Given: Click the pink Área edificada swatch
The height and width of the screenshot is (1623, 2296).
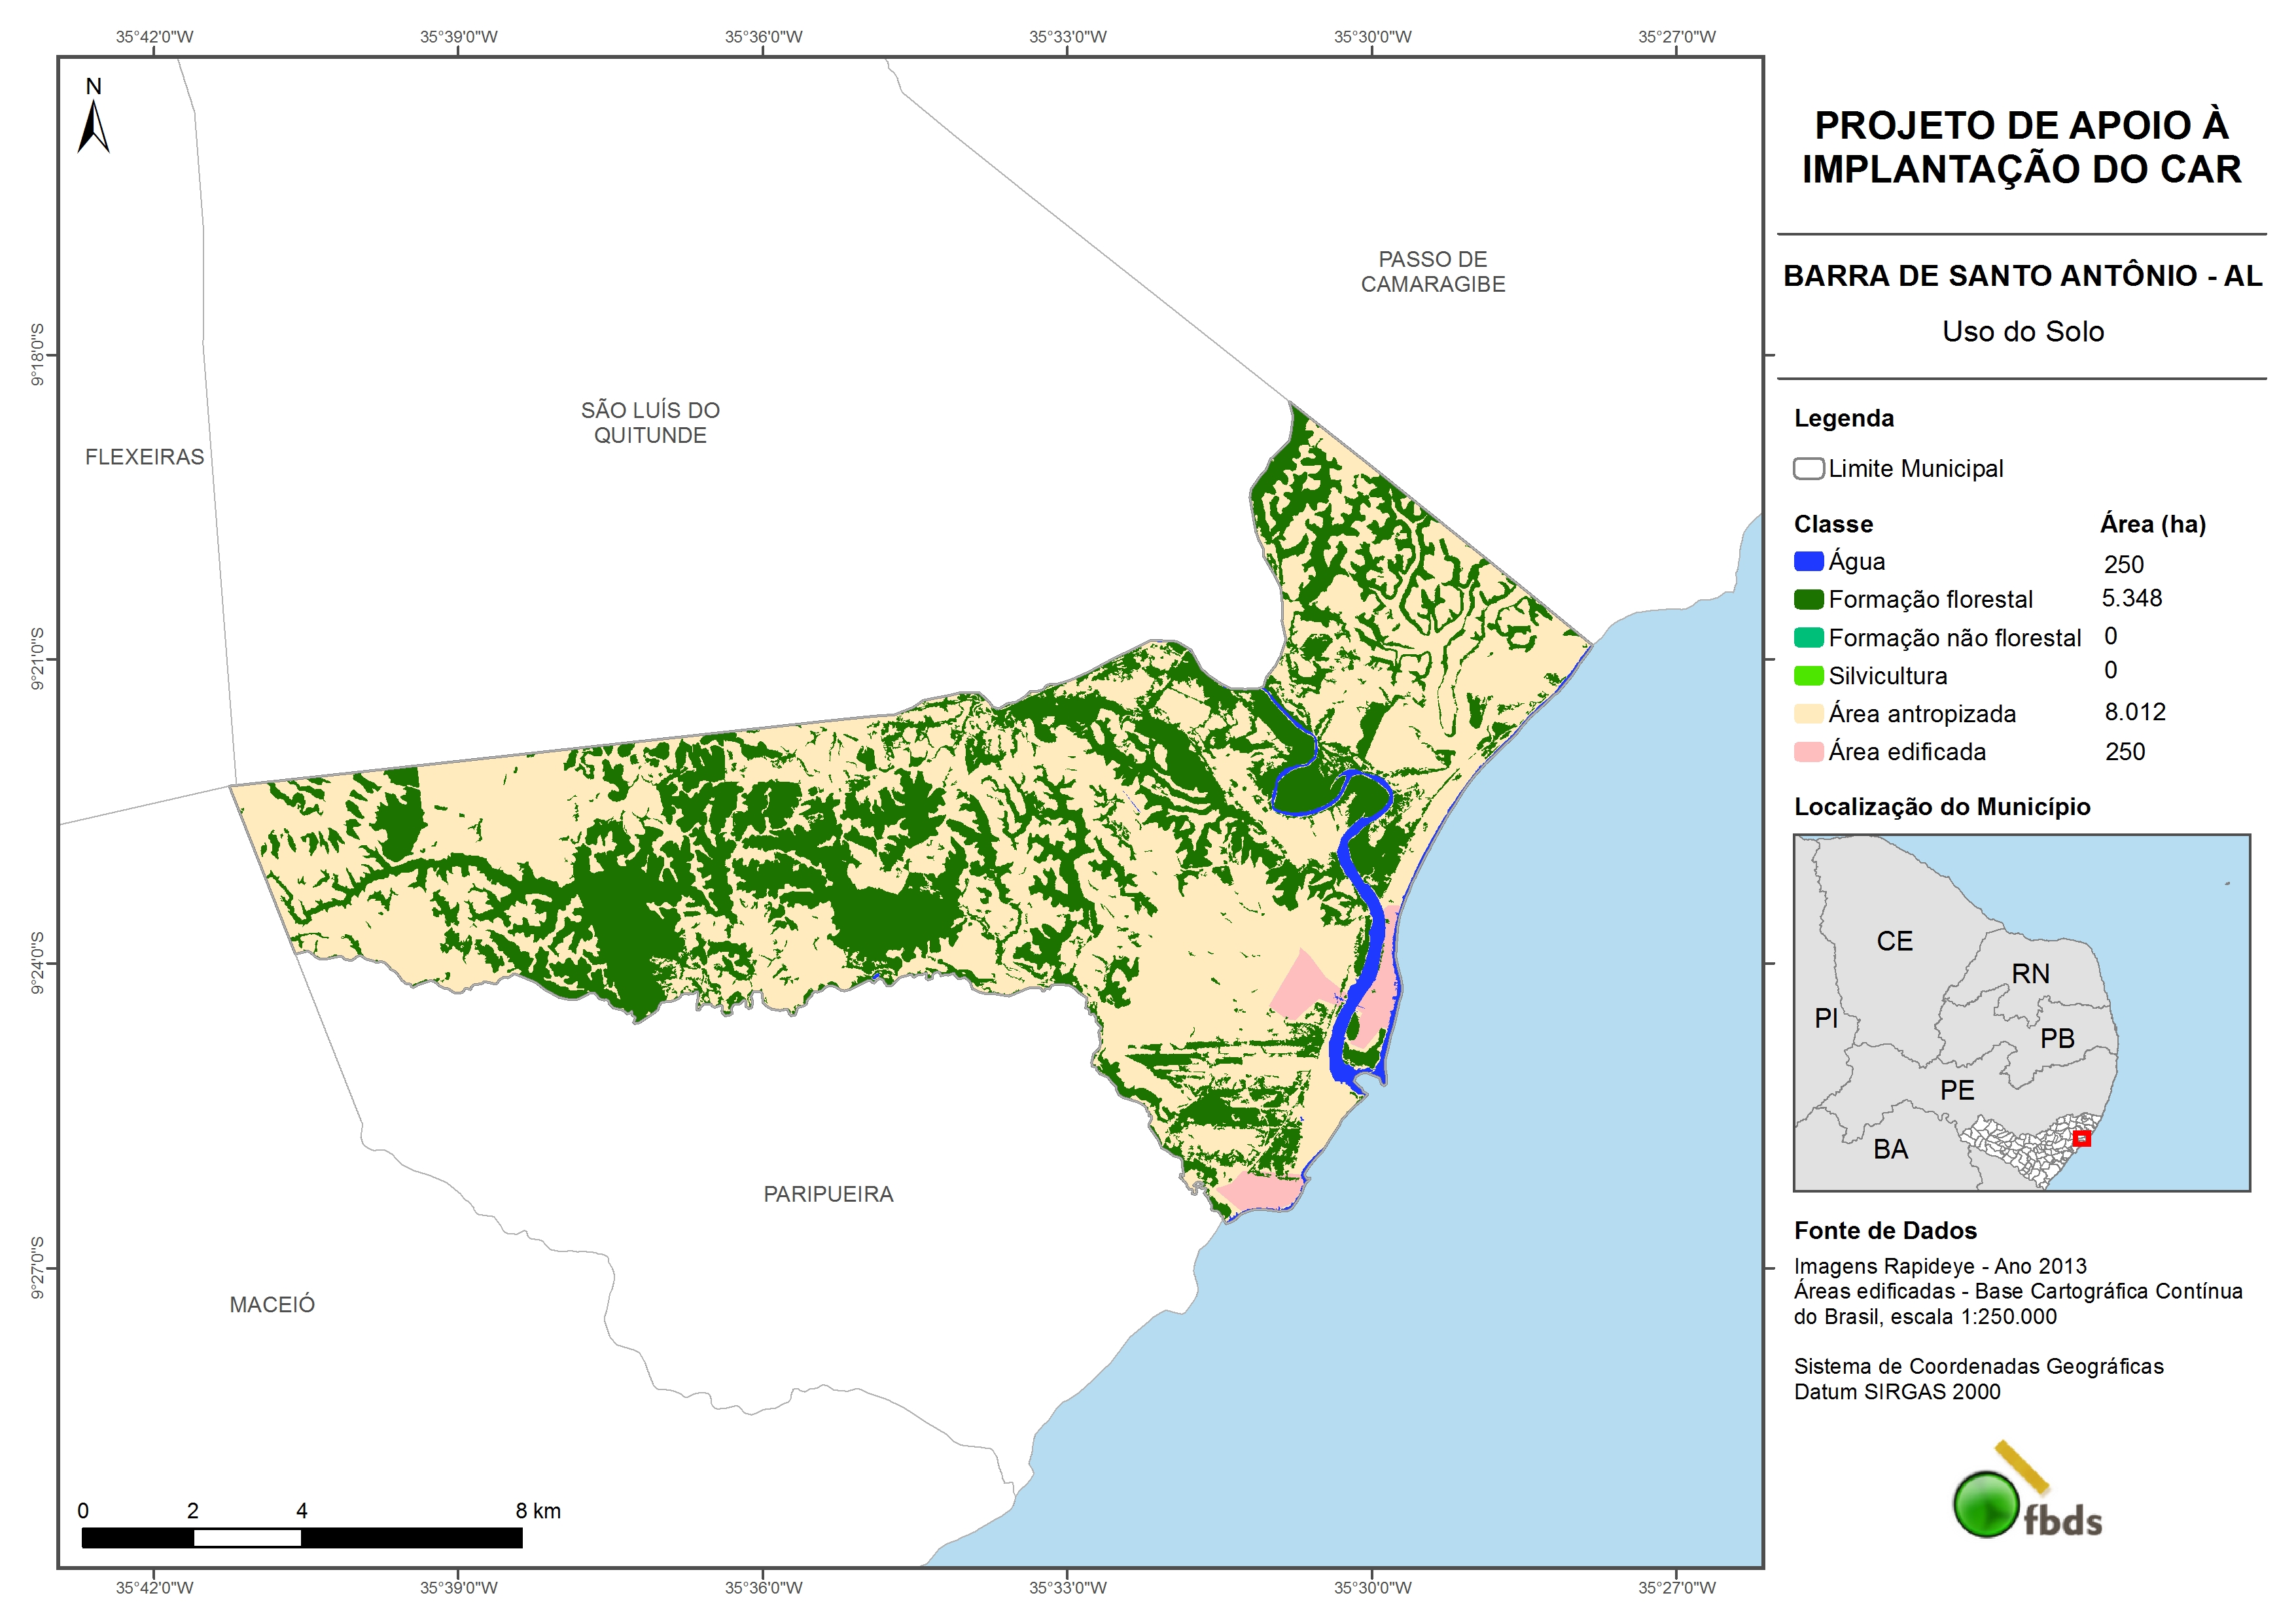Looking at the screenshot, I should point(1808,752).
